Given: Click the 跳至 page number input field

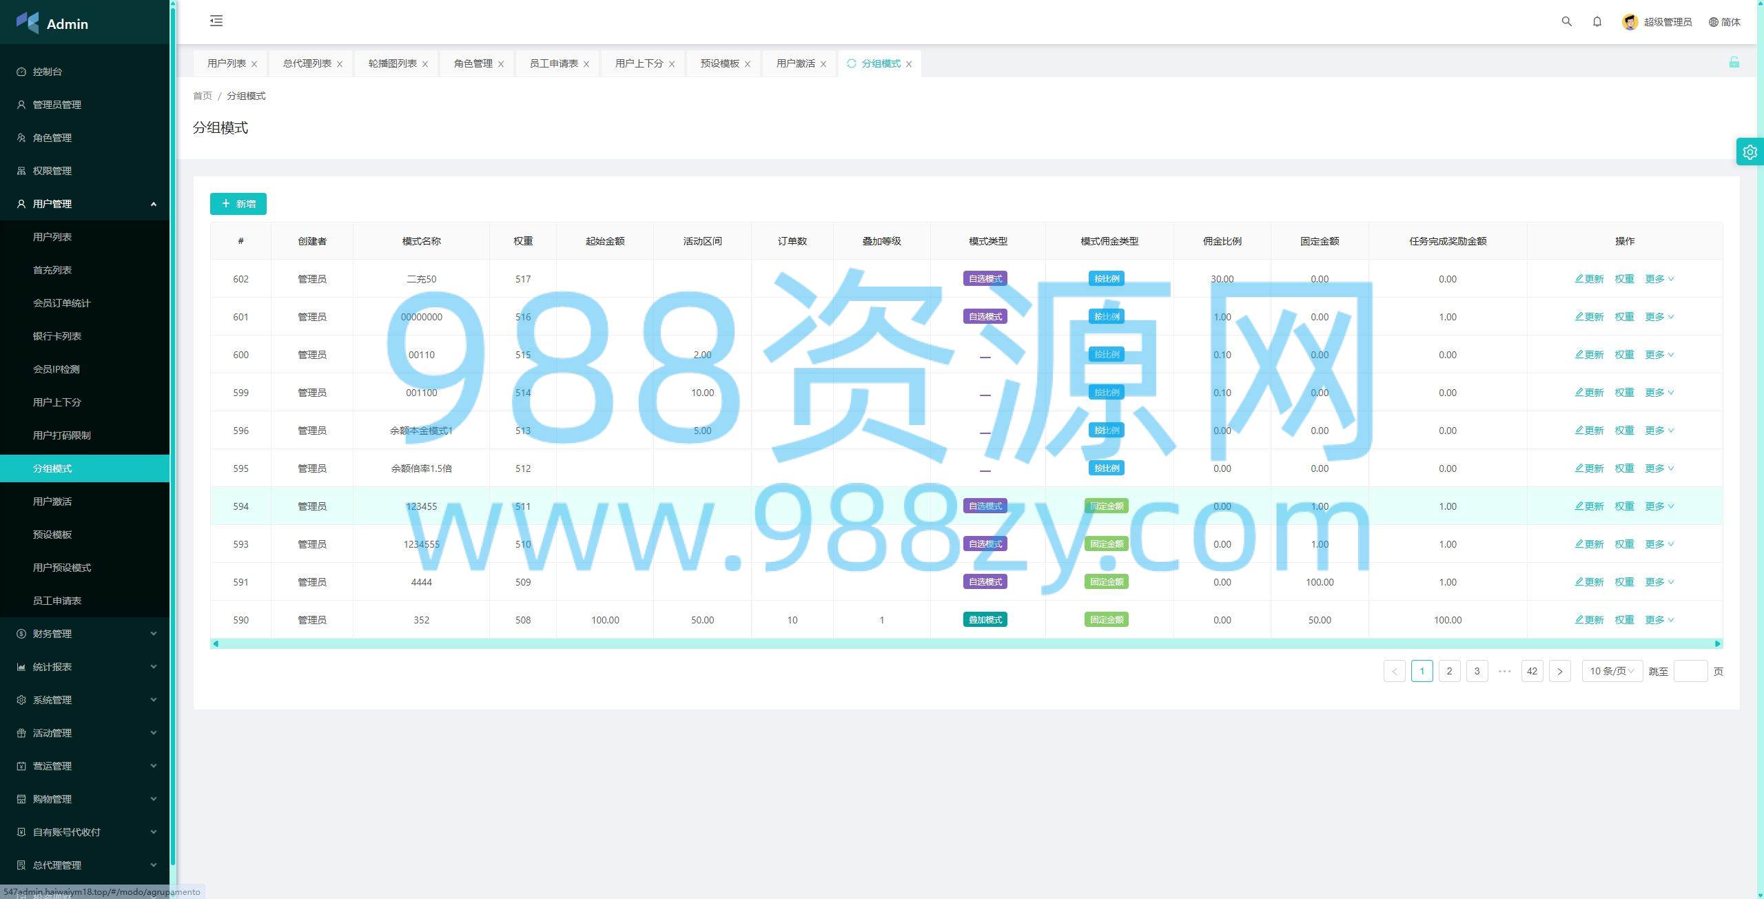Looking at the screenshot, I should (1690, 671).
